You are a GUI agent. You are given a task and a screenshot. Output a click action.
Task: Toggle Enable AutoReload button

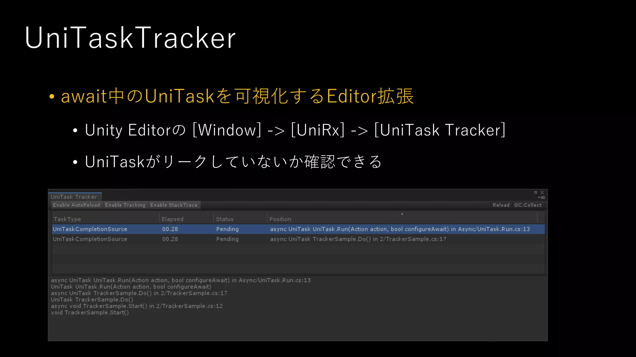[76, 205]
